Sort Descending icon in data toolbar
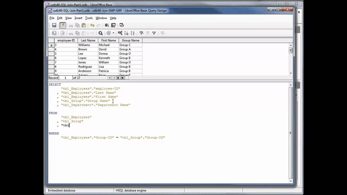Viewport: 347px width, 195px height. [133, 33]
